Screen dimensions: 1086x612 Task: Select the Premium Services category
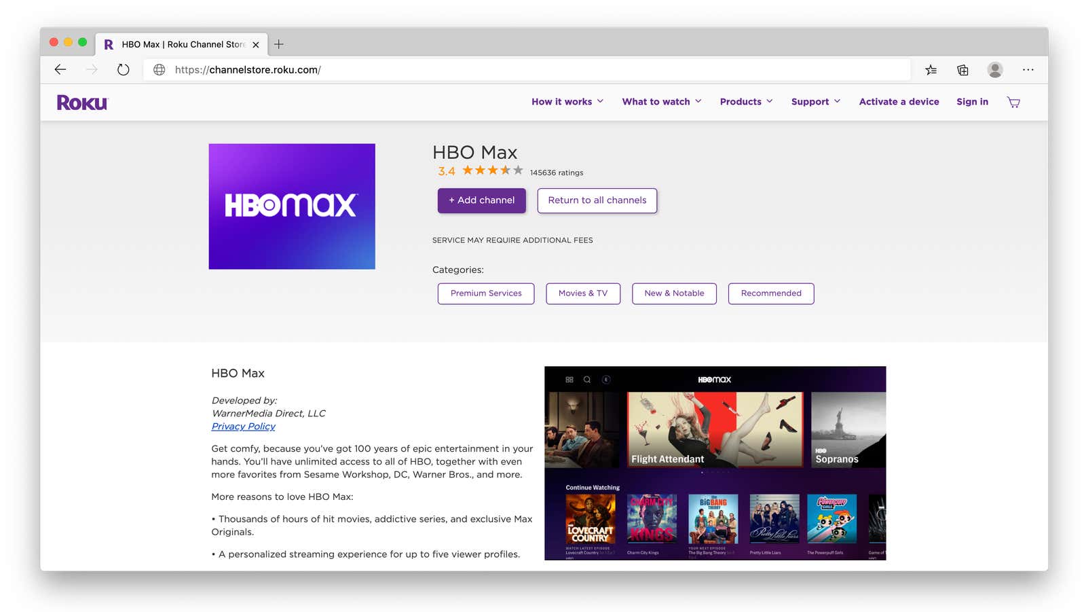(486, 293)
